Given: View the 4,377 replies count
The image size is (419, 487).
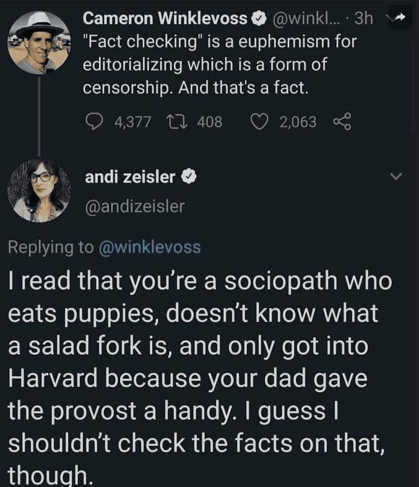Looking at the screenshot, I should click(x=131, y=122).
